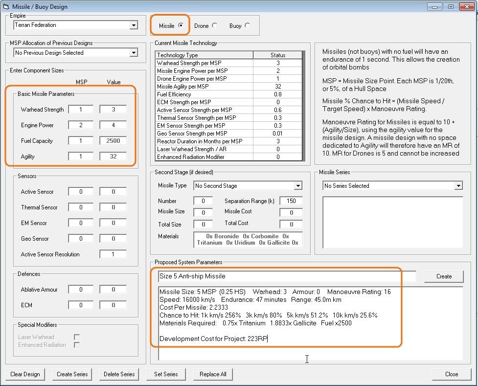Click the Create Series button
The height and width of the screenshot is (386, 478).
[x=72, y=374]
